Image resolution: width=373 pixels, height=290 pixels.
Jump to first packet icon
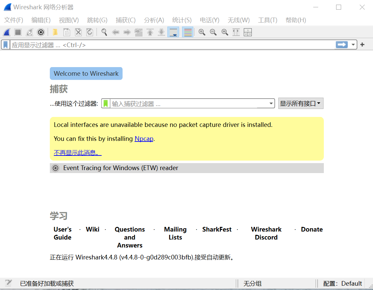point(150,32)
